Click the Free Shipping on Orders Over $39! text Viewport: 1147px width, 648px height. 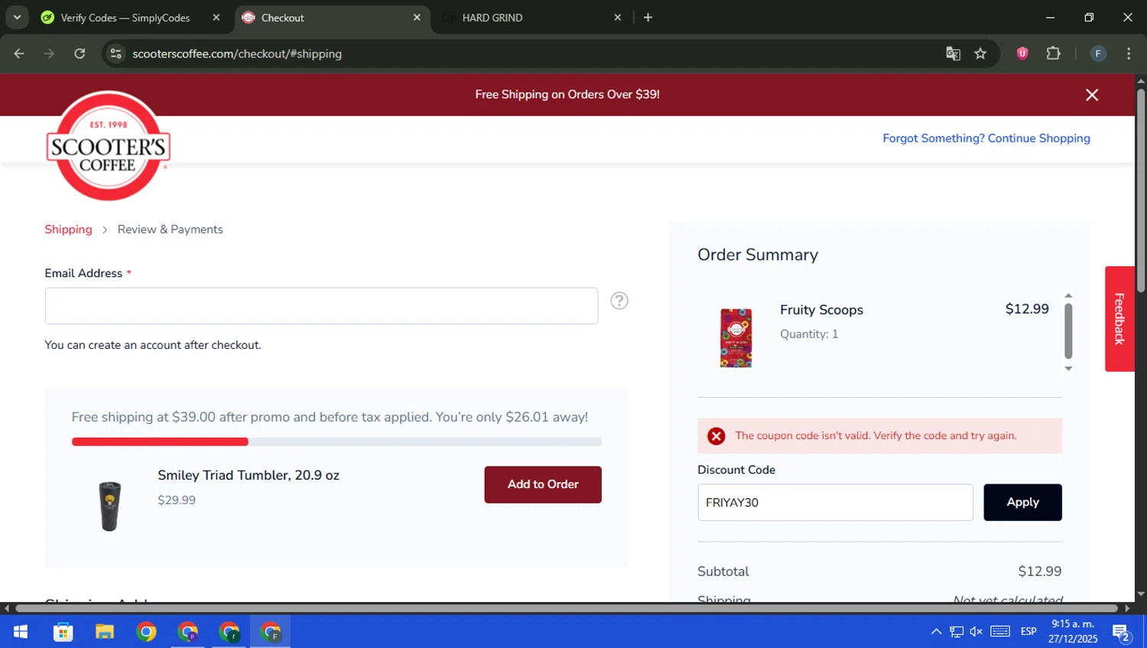(x=567, y=95)
